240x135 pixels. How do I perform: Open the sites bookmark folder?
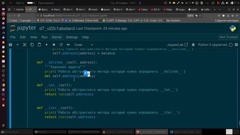13,21
